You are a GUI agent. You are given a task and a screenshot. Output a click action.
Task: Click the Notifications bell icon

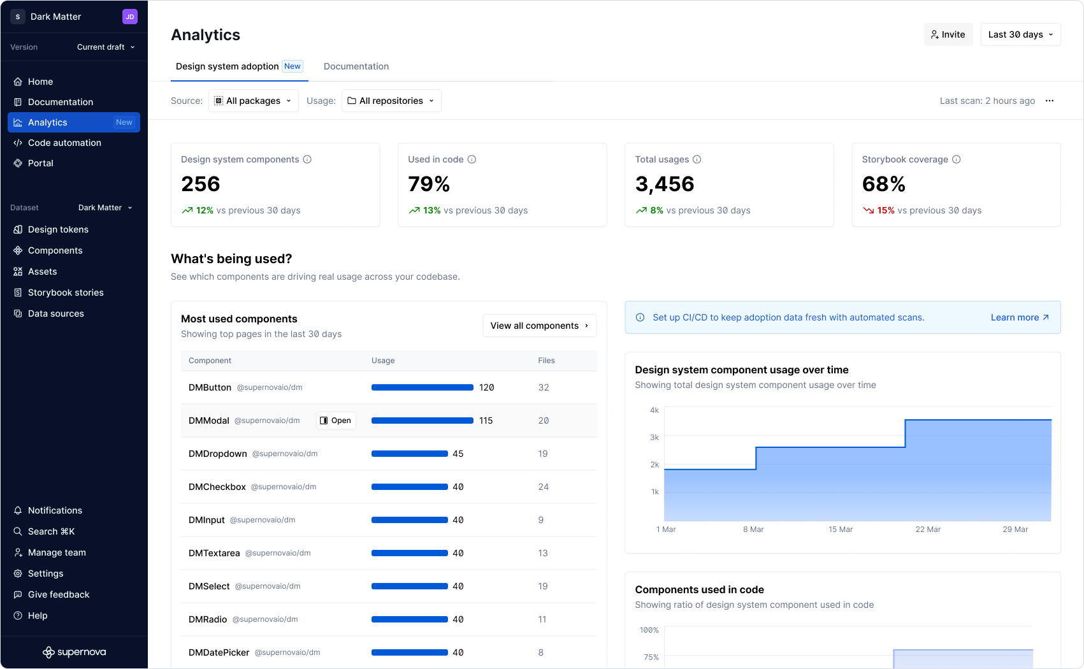(18, 510)
